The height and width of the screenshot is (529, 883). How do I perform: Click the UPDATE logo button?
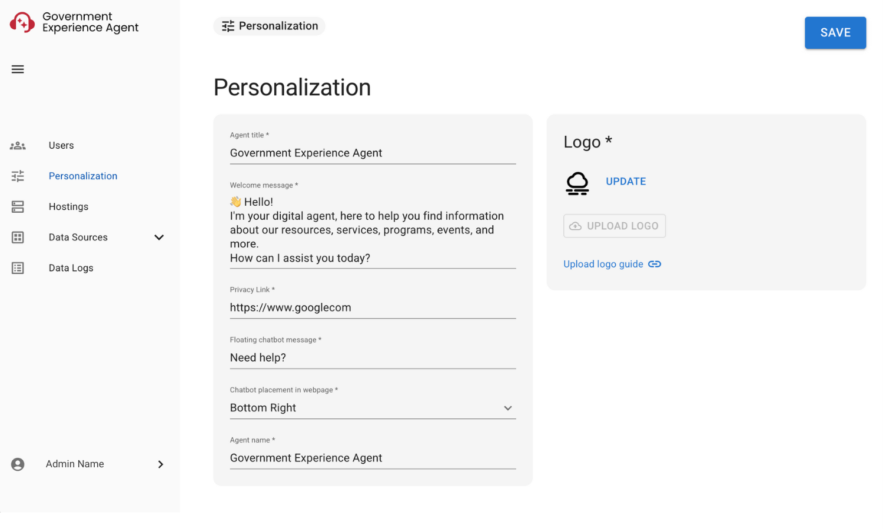pos(626,182)
